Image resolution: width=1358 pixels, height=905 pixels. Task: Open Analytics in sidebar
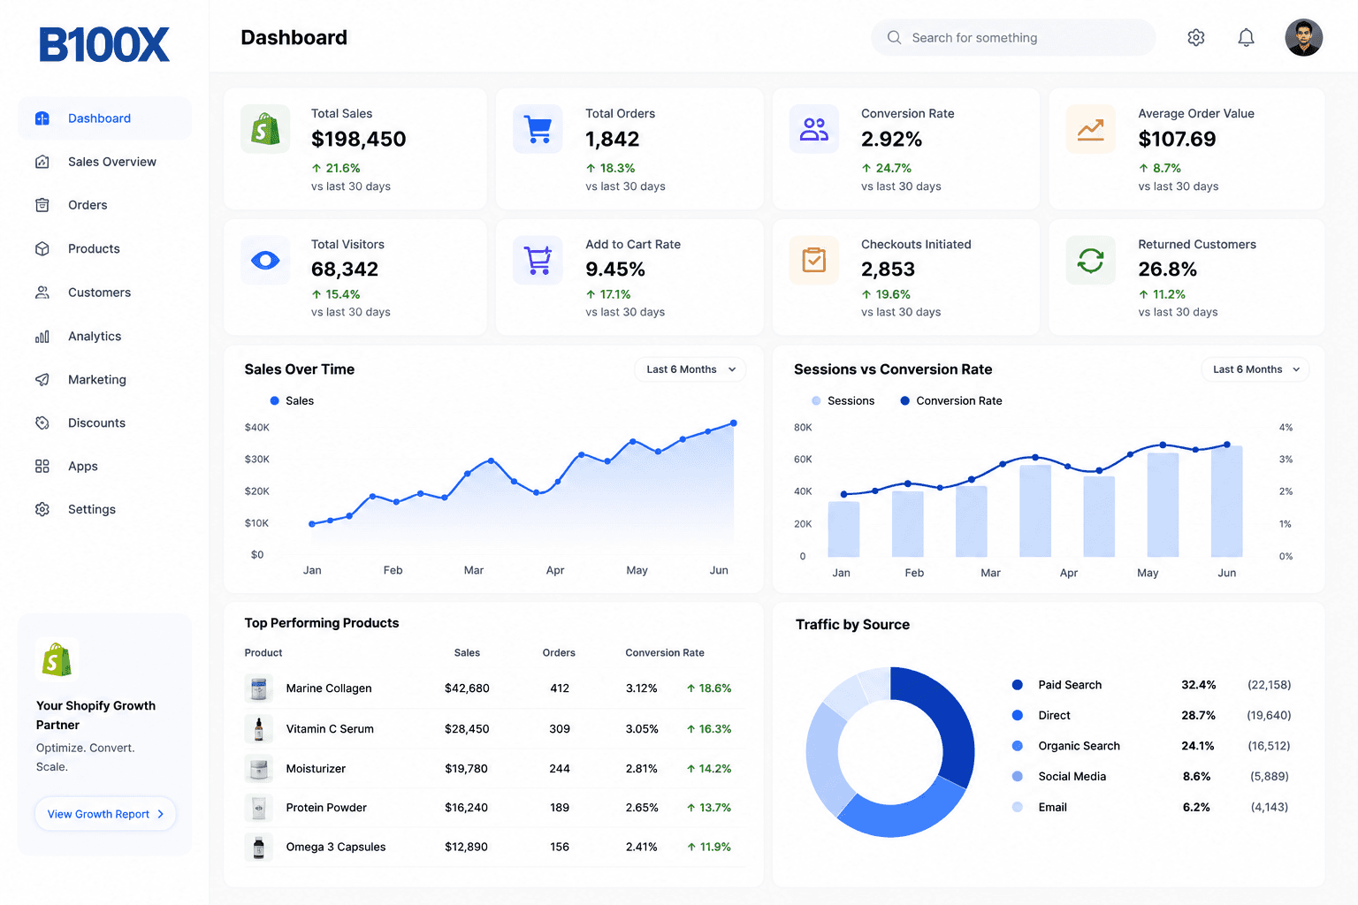tap(104, 337)
